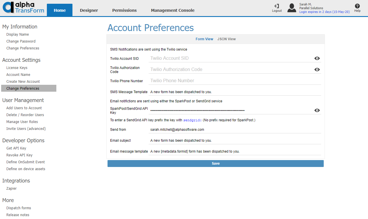Click Get API Key under Developer Options

click(16, 148)
